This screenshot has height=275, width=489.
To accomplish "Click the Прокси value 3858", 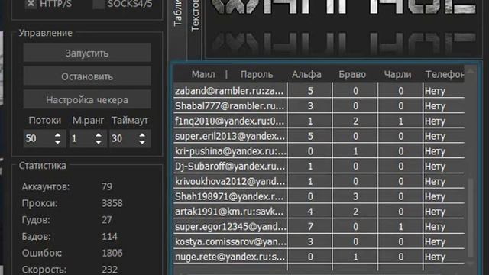I will tap(112, 203).
